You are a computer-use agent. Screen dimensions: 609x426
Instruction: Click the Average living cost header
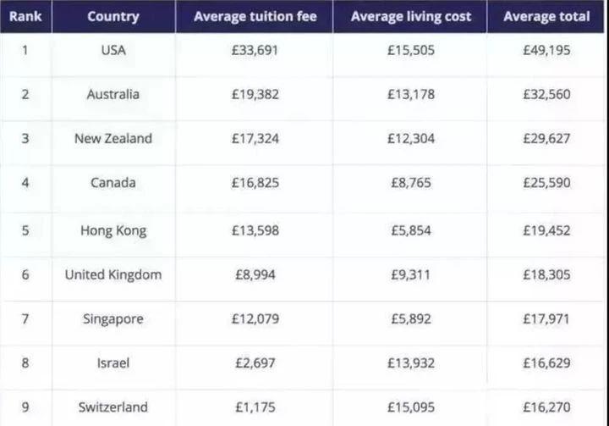click(411, 16)
